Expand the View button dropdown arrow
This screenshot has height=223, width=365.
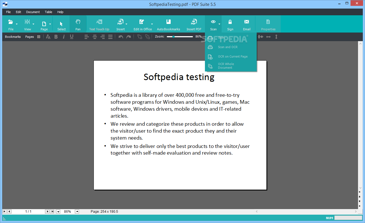click(x=33, y=24)
